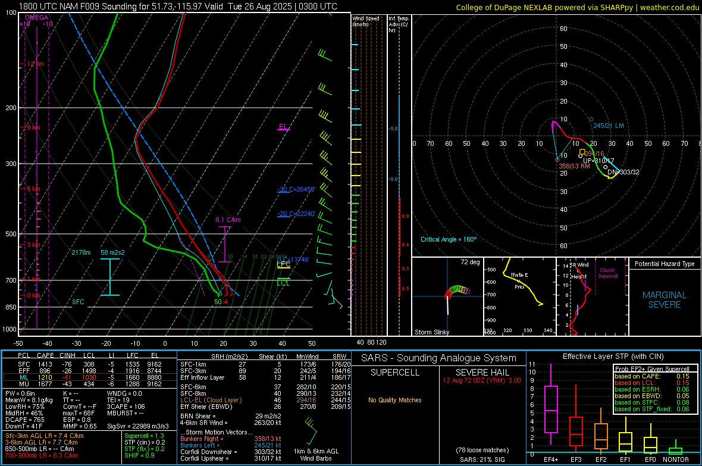Click the sounding title with valid time

click(178, 7)
